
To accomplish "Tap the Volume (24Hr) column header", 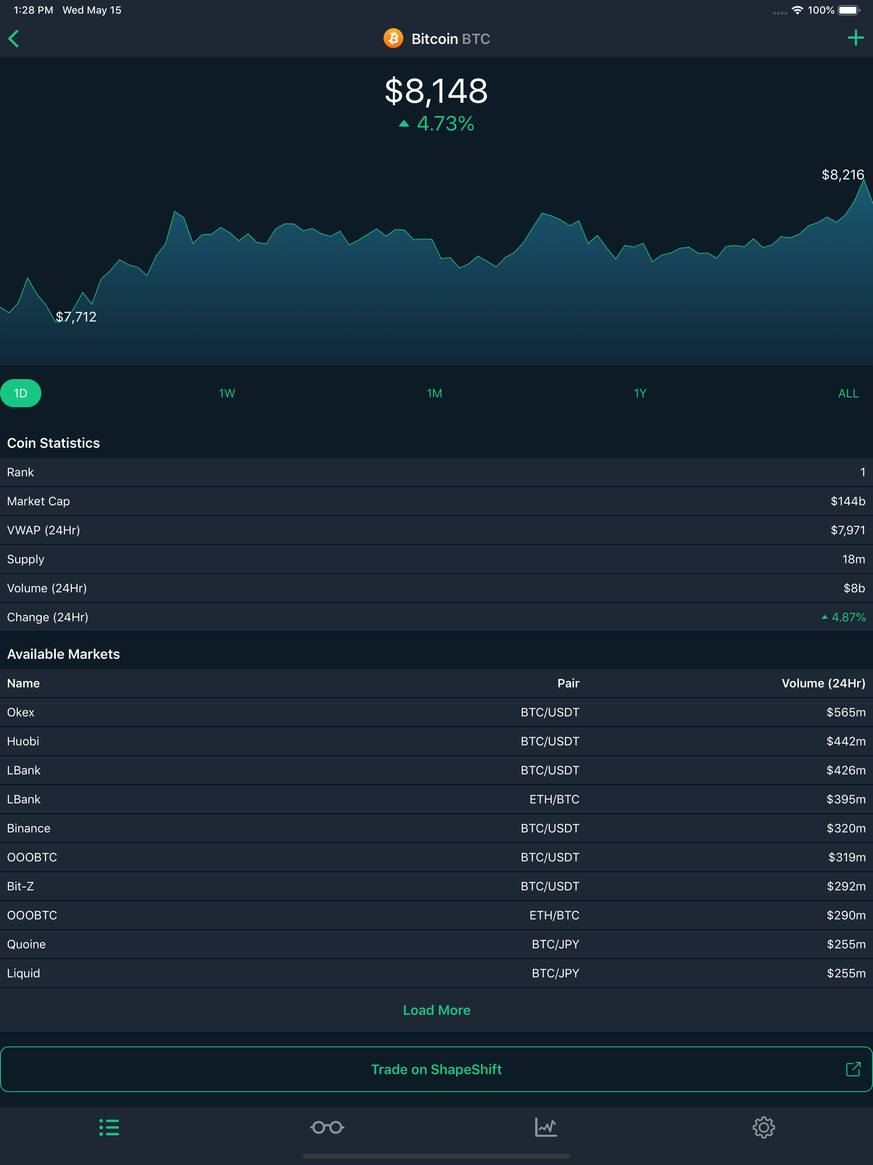I will (823, 683).
